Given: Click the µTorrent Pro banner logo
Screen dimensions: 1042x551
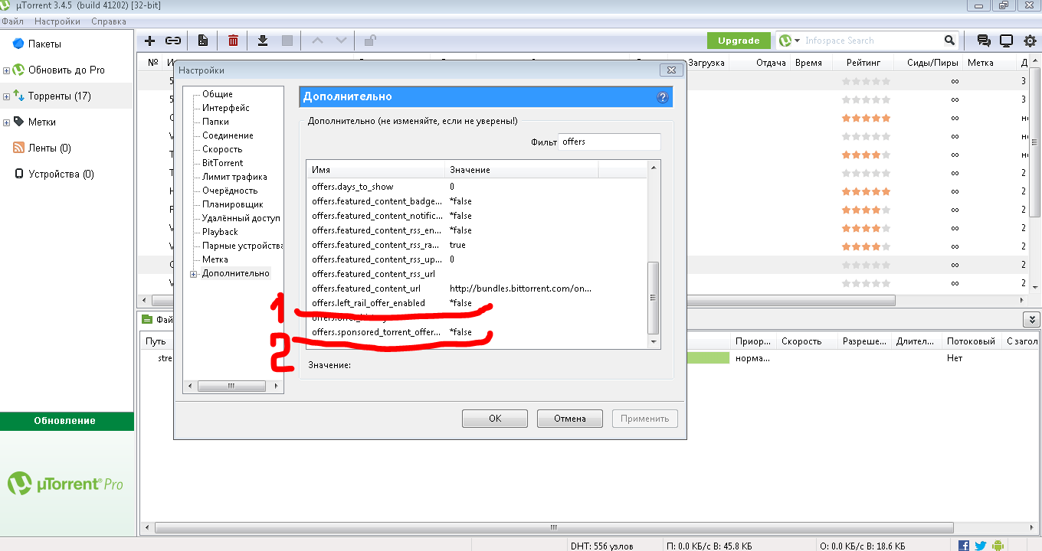Looking at the screenshot, I should pos(66,484).
